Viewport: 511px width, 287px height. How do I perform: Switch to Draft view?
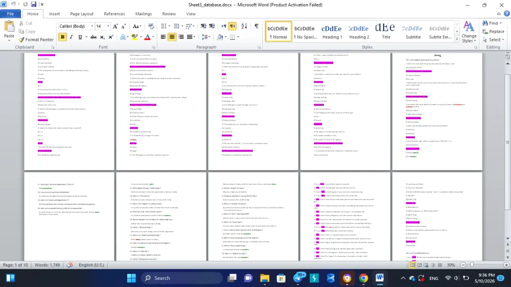[x=439, y=265]
